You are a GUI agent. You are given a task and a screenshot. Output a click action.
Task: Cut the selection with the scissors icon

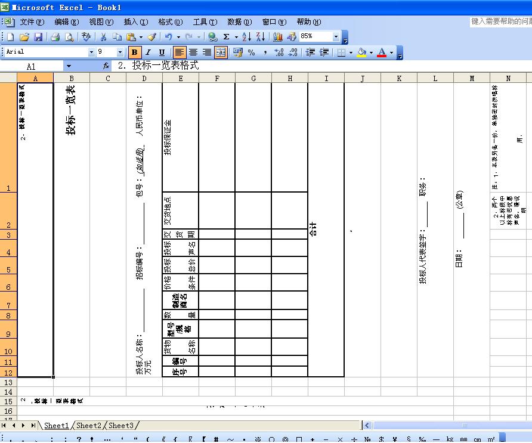(x=104, y=36)
